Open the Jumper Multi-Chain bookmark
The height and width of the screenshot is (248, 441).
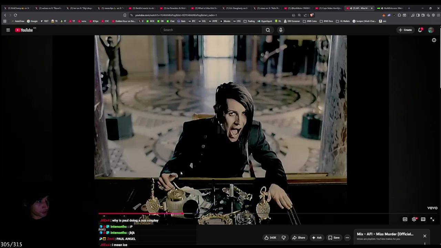(x=365, y=21)
